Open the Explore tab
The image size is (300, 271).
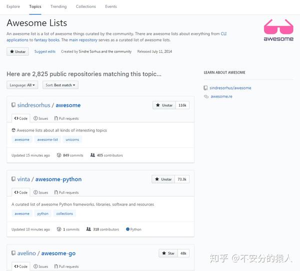(x=13, y=6)
